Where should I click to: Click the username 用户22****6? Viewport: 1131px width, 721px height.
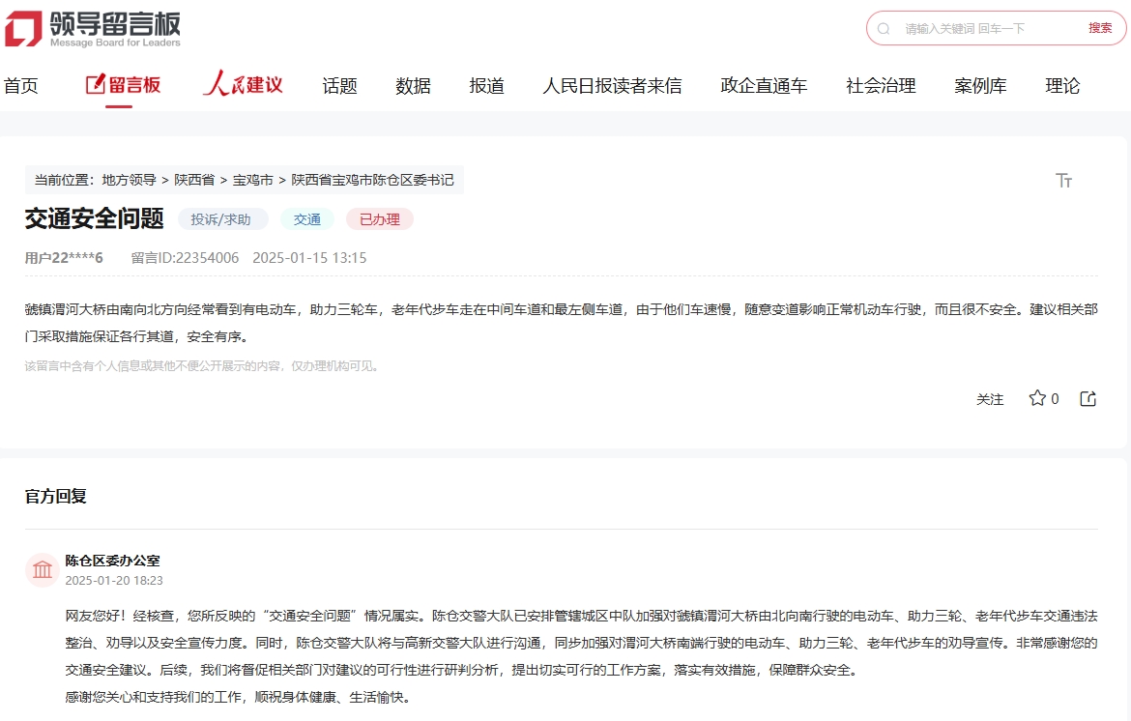[64, 258]
